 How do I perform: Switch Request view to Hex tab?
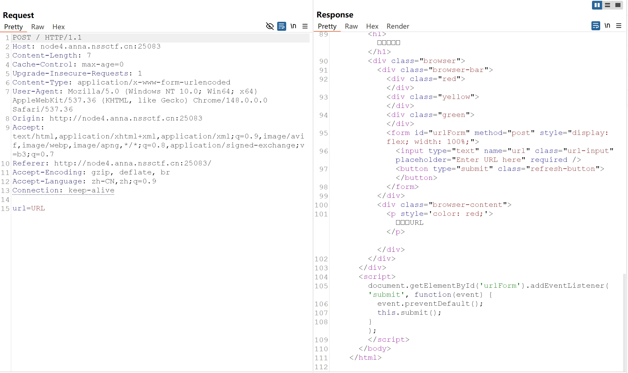tap(58, 27)
